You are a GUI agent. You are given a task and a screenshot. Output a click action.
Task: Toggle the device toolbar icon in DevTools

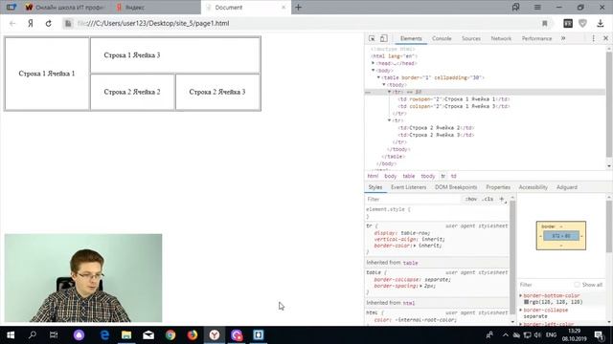(384, 38)
